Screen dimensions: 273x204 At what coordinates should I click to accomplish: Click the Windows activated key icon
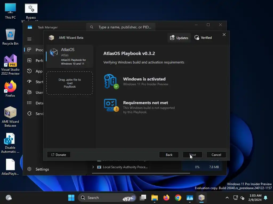[111, 81]
